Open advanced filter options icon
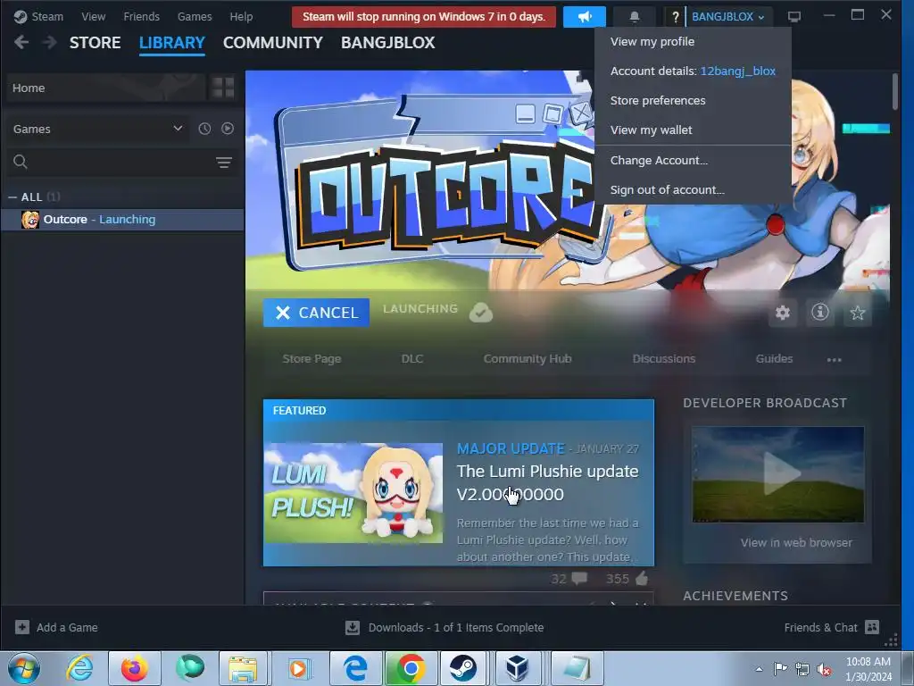Screen dimensions: 914x686 (224, 163)
